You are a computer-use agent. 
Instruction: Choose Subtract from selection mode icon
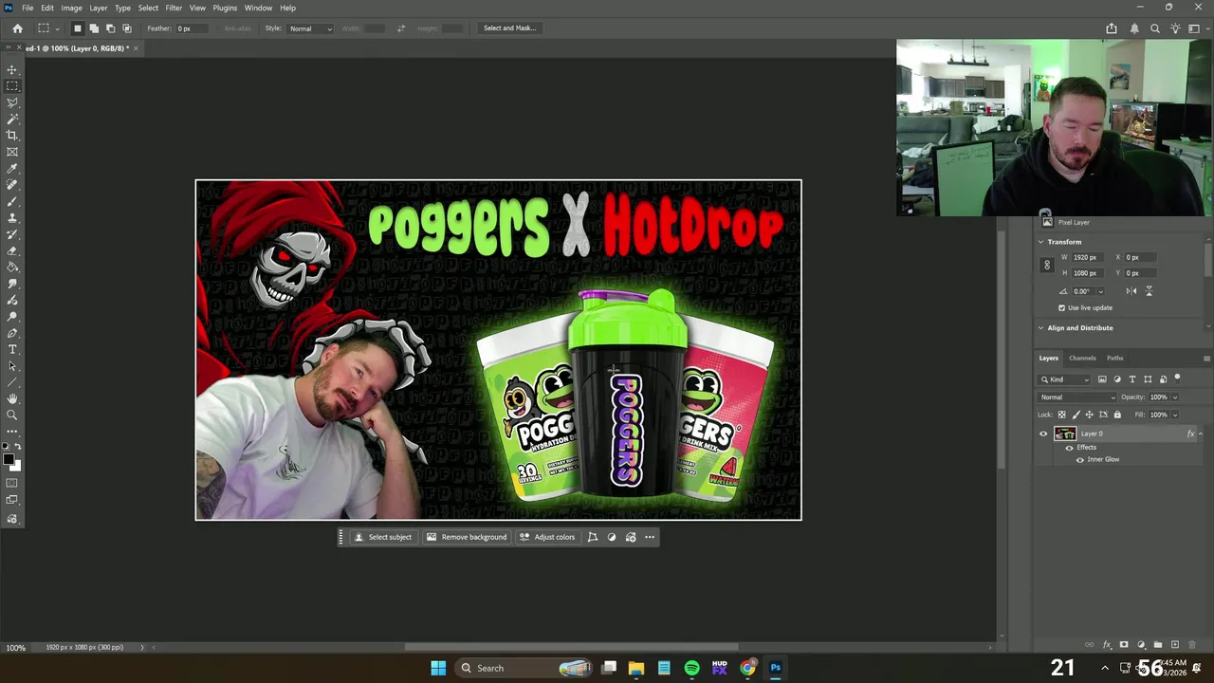point(110,28)
